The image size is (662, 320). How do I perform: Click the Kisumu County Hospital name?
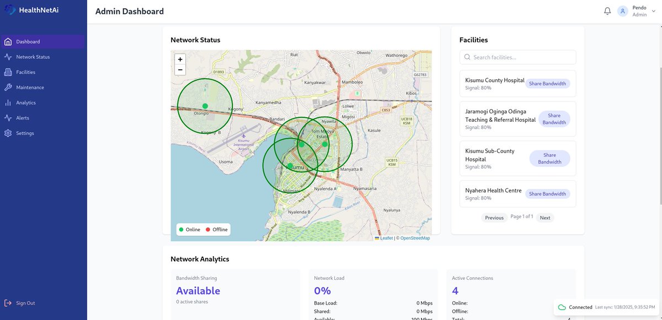coord(495,80)
